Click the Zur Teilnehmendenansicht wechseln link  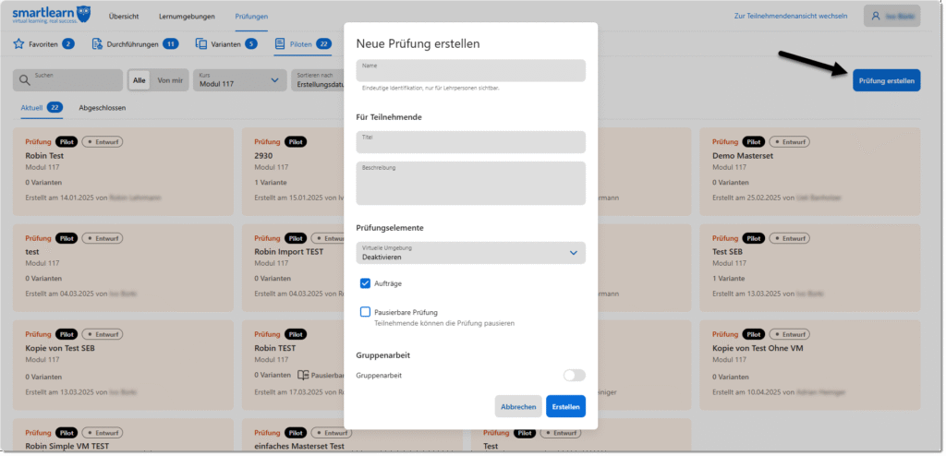coord(790,17)
